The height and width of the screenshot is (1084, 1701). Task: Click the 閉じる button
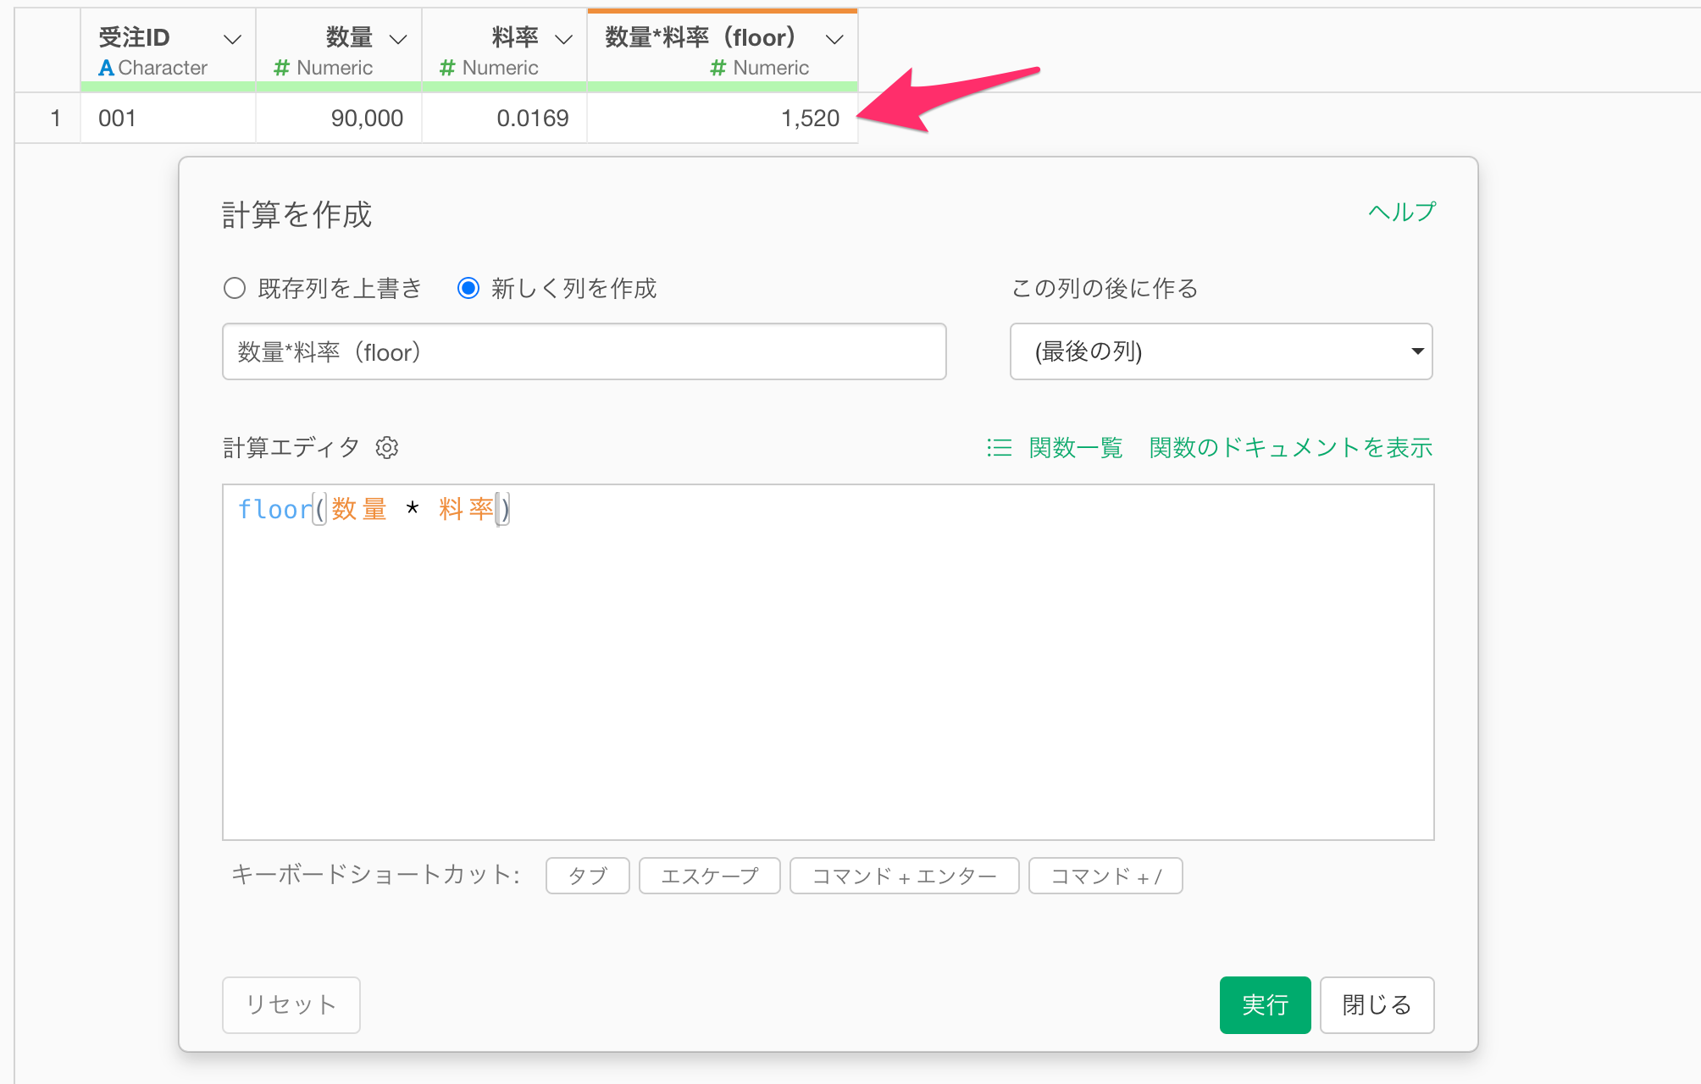[x=1377, y=1005]
